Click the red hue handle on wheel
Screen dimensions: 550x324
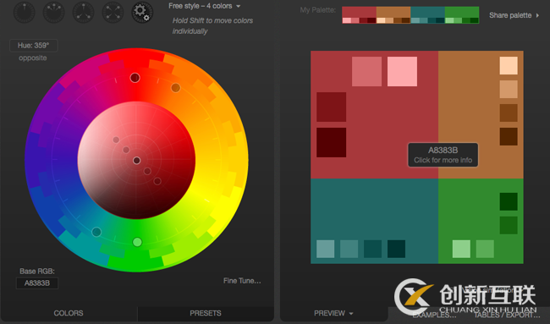pyautogui.click(x=135, y=78)
